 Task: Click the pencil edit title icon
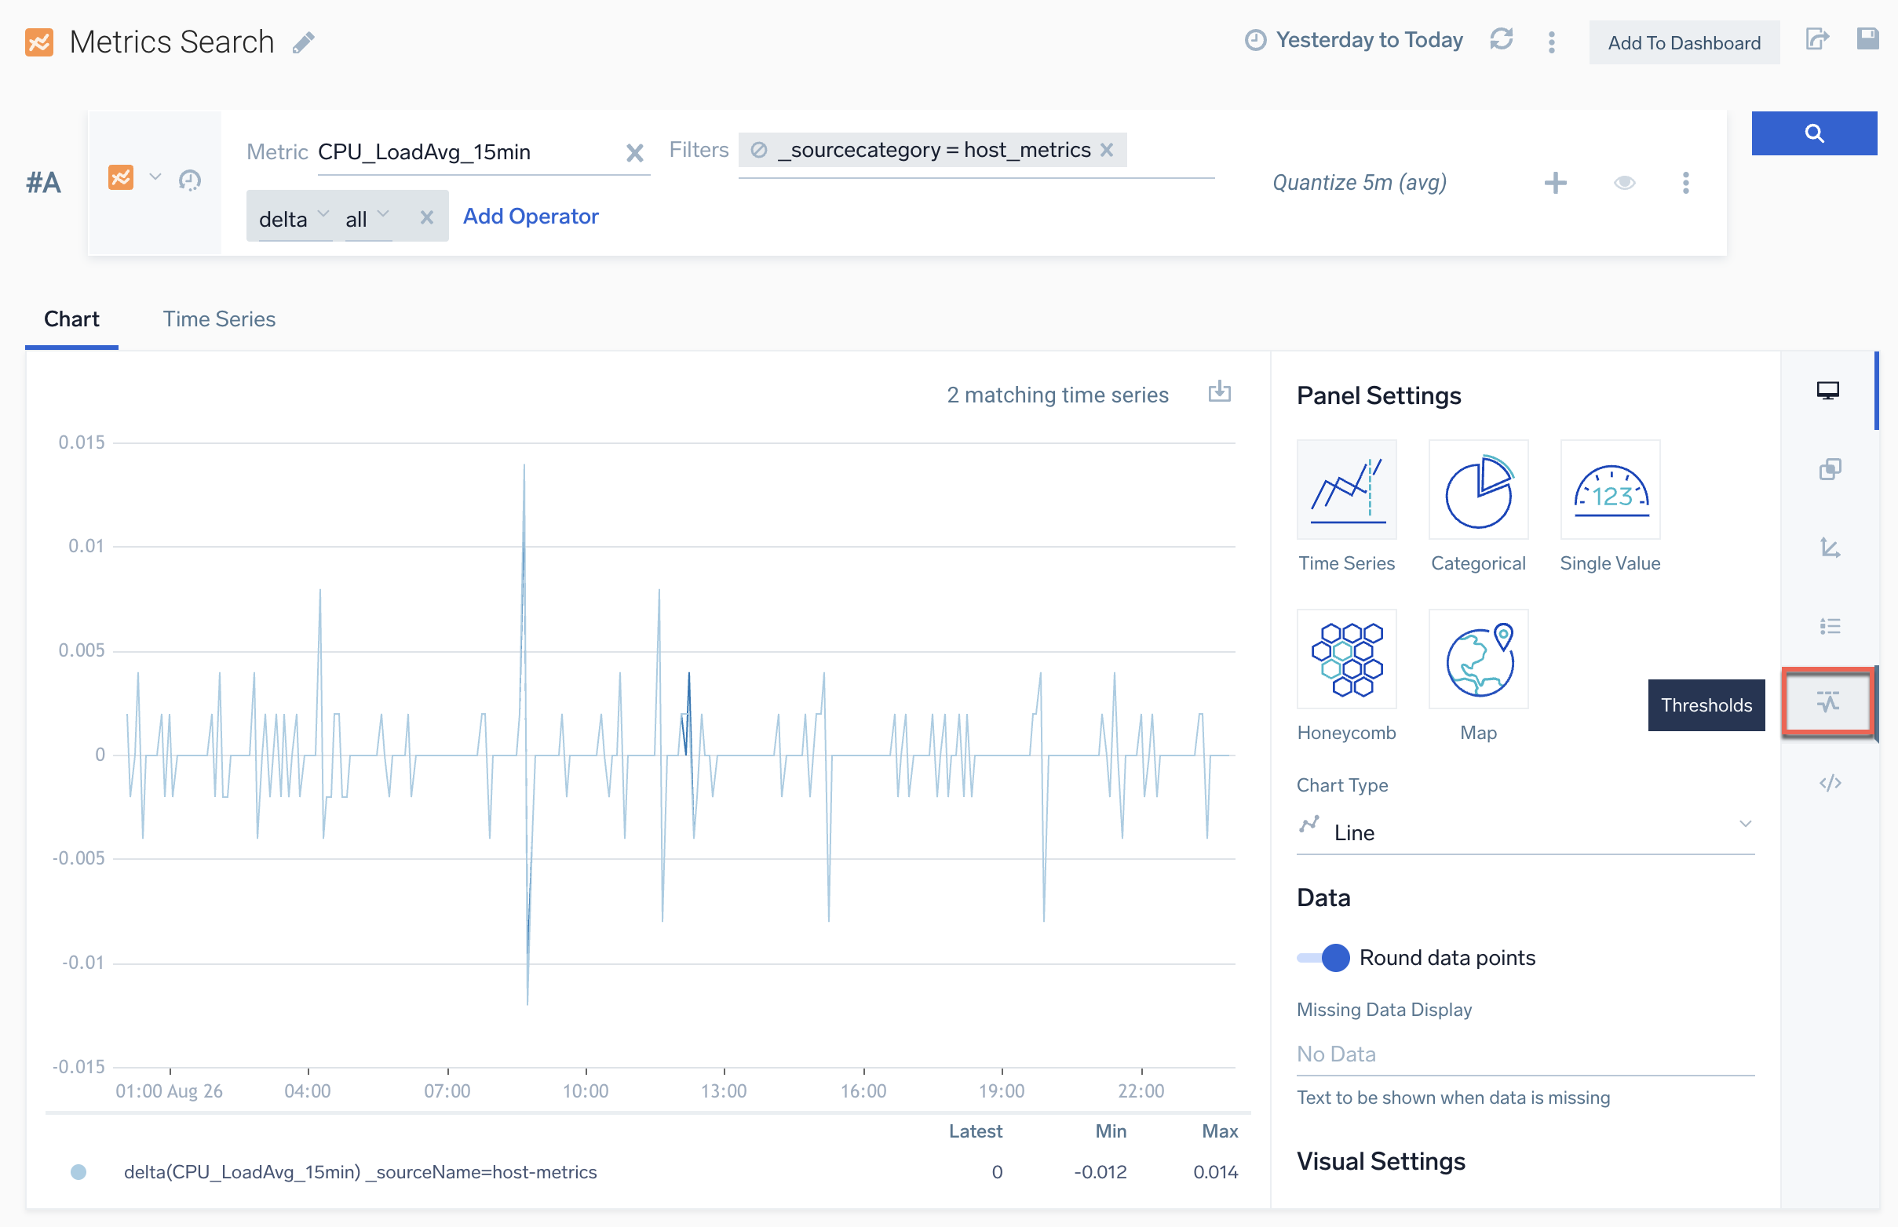(303, 42)
